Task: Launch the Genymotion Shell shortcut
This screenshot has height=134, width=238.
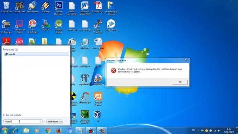Action: [x=19, y=26]
